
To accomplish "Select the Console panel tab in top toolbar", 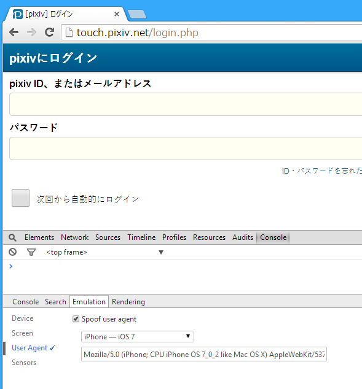I will [273, 237].
